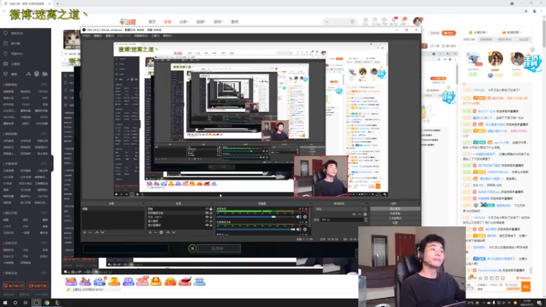Mute the first mixer channel's speaker icon
The image size is (546, 307).
pos(298,217)
